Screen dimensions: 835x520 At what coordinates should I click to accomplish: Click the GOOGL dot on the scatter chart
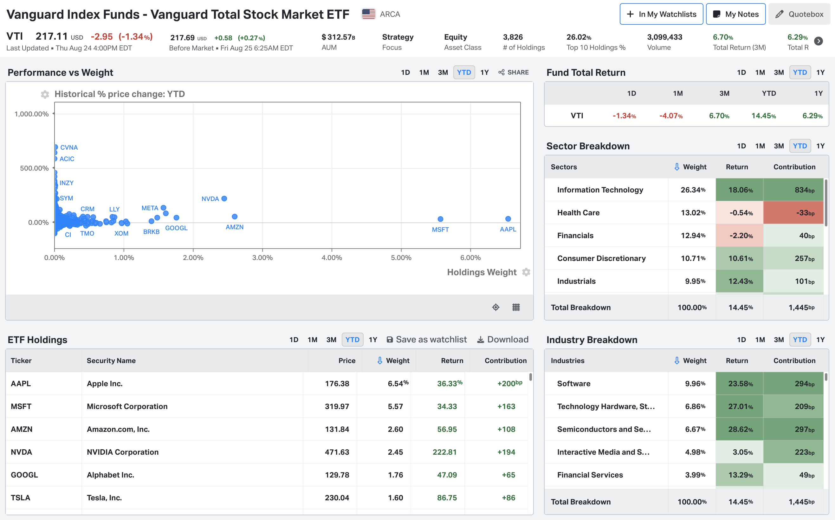(x=176, y=218)
